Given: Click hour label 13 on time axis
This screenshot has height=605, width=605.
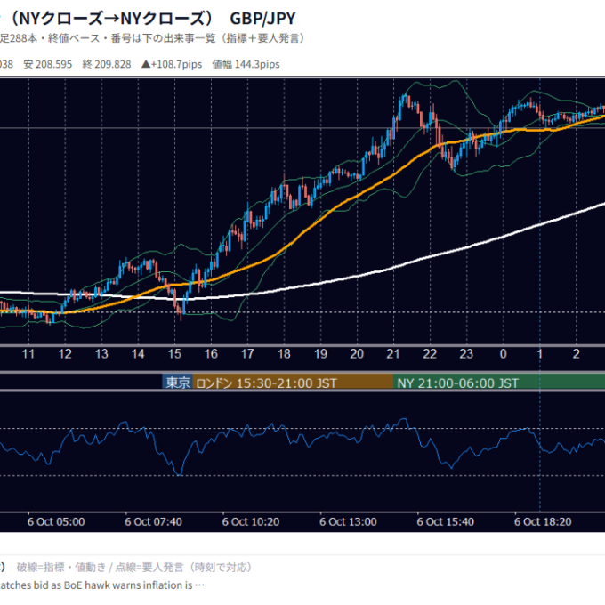Looking at the screenshot, I should [x=101, y=354].
